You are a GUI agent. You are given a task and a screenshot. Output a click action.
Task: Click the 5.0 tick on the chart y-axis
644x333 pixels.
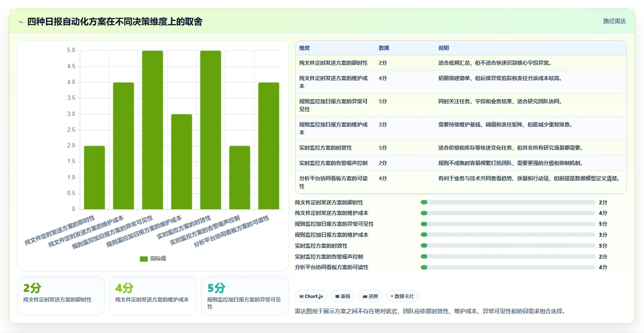click(71, 50)
